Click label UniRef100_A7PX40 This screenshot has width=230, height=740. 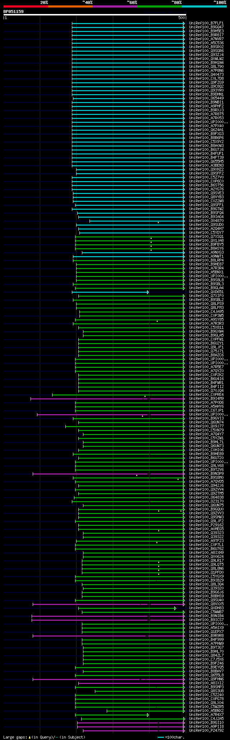(x=206, y=126)
